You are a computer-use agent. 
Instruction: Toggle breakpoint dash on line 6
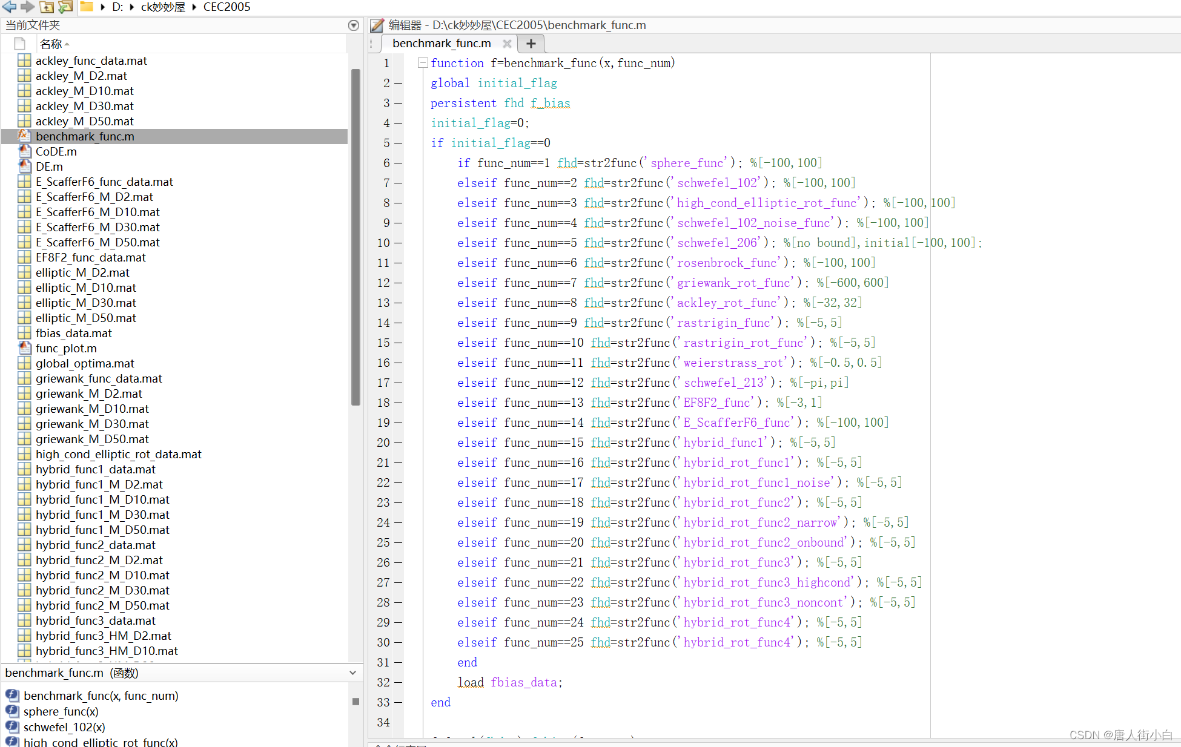398,163
